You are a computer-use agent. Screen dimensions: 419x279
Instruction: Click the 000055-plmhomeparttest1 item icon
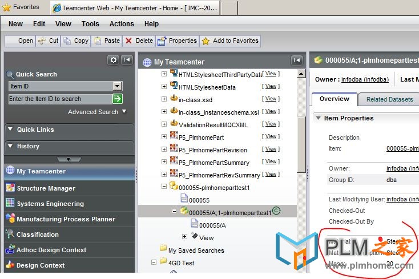(174, 185)
